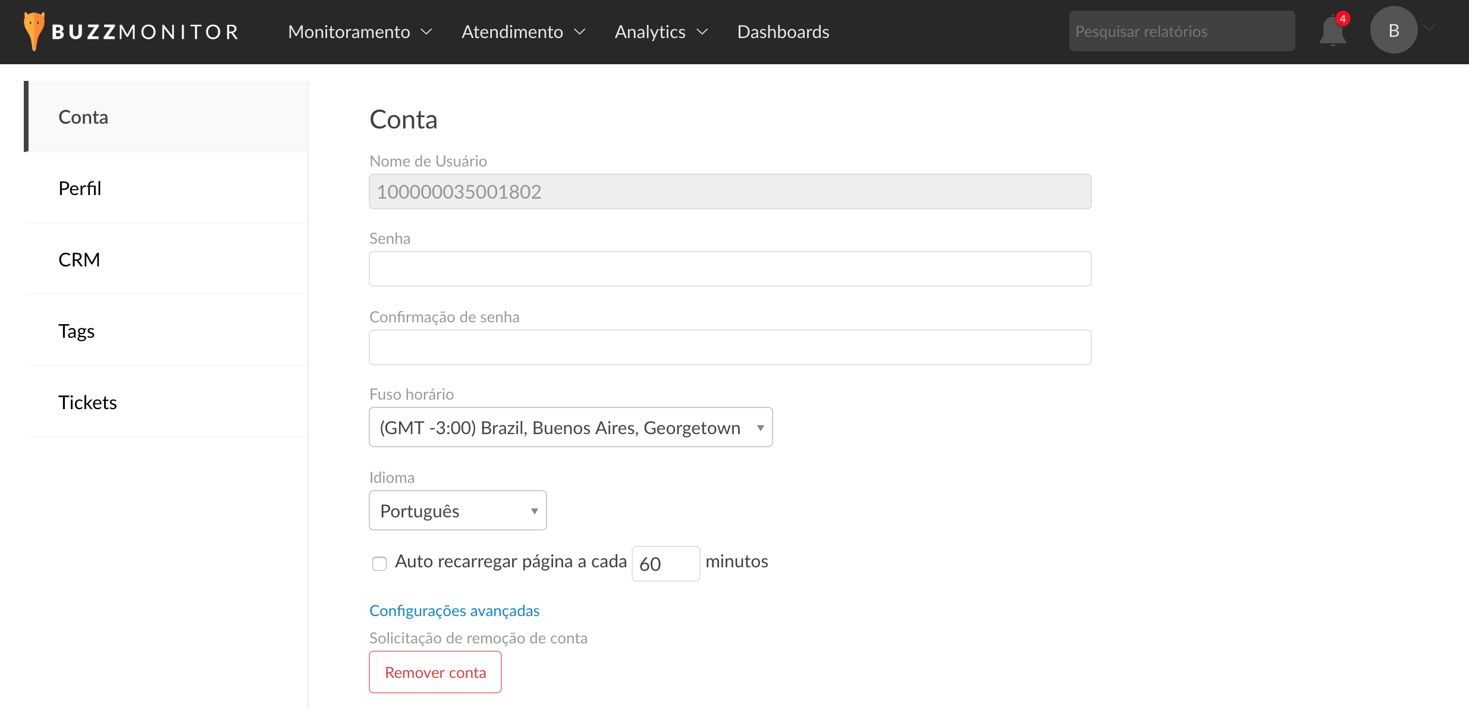The width and height of the screenshot is (1469, 716).
Task: Open the Tags settings section
Action: coord(76,331)
